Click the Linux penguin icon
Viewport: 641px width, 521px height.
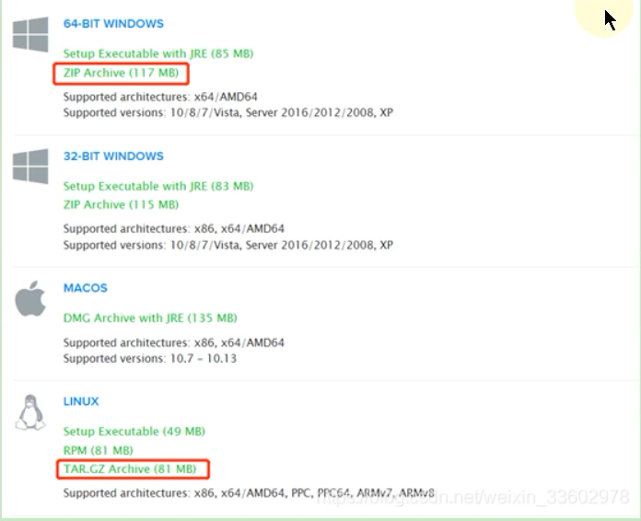tap(30, 412)
